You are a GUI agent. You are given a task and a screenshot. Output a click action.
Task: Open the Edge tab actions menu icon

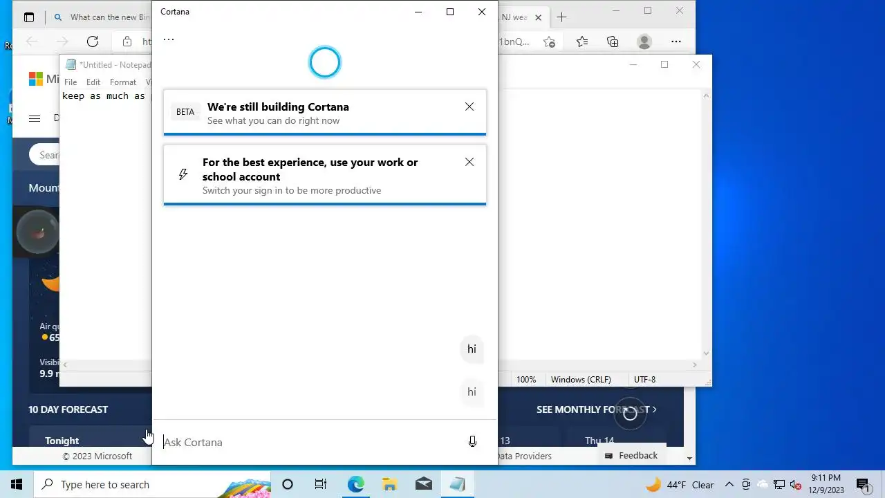(x=29, y=17)
